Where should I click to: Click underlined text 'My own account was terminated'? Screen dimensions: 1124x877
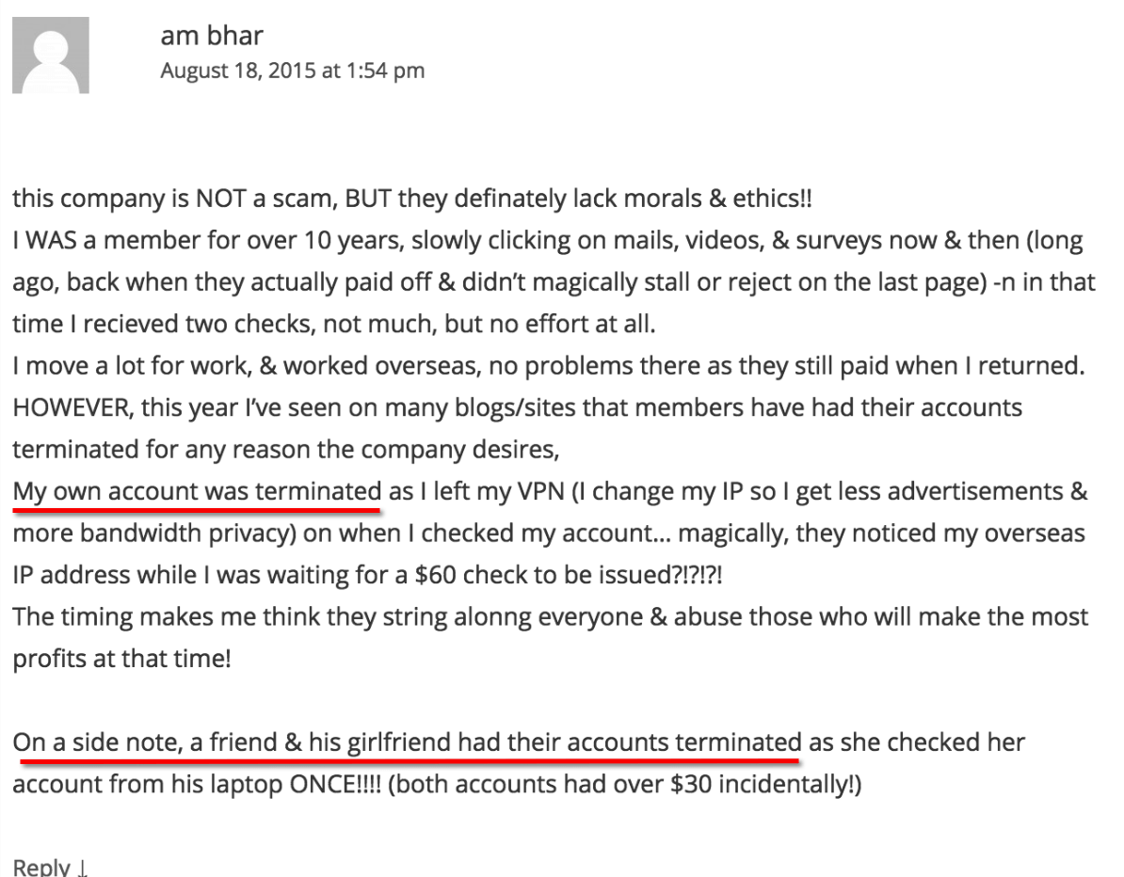click(x=197, y=491)
